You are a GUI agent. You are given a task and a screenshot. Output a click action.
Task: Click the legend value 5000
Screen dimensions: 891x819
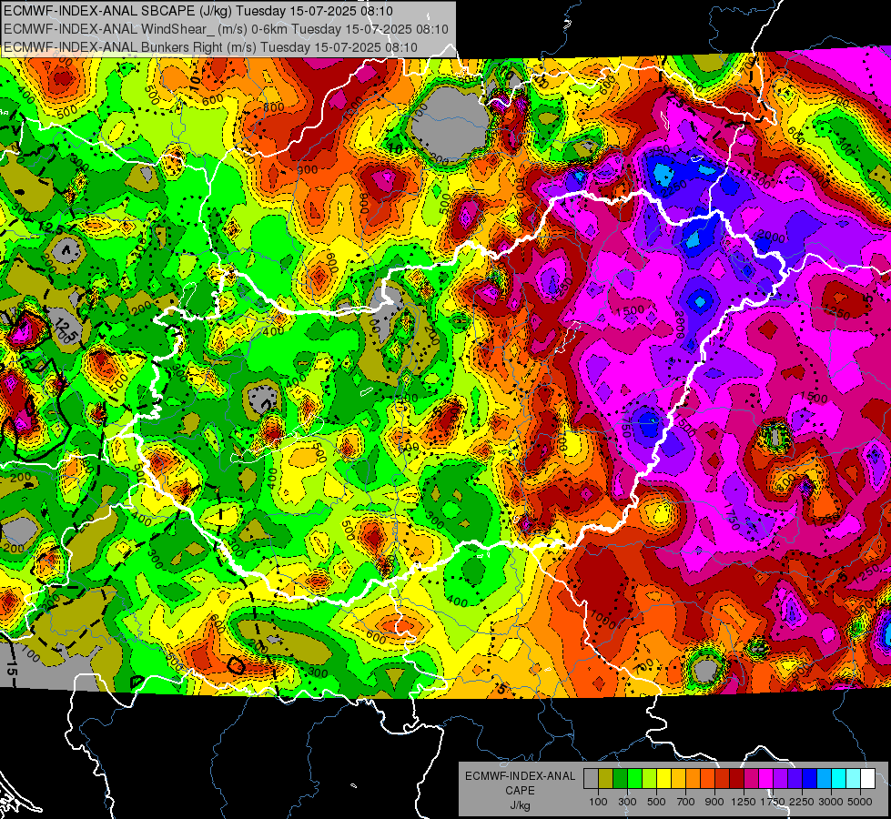[860, 802]
